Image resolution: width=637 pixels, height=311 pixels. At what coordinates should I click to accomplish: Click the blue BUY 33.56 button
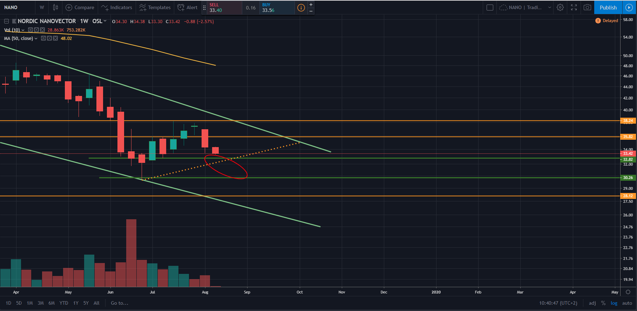277,7
